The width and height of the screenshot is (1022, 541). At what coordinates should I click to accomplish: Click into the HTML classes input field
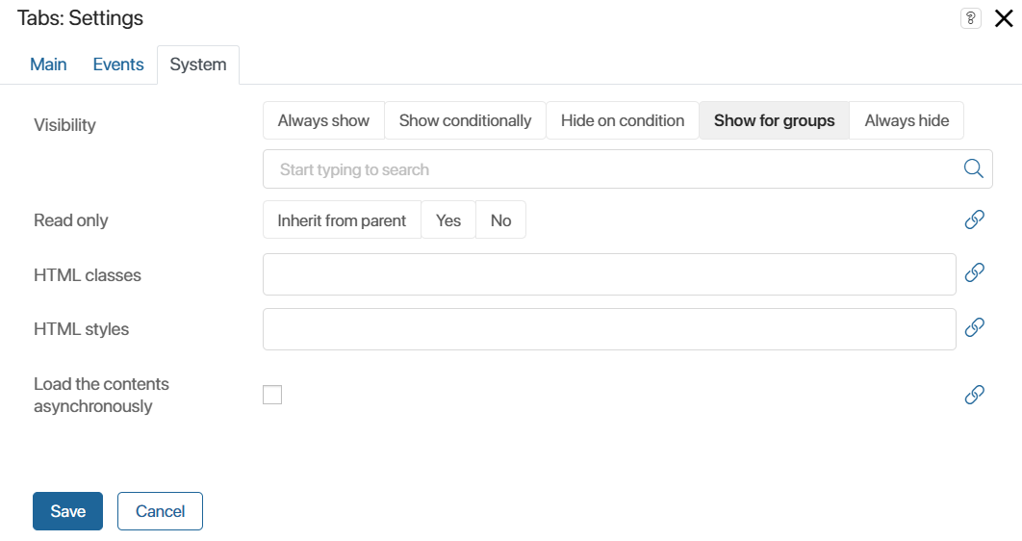(x=609, y=274)
